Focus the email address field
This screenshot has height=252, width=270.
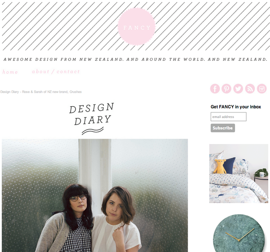pos(229,117)
